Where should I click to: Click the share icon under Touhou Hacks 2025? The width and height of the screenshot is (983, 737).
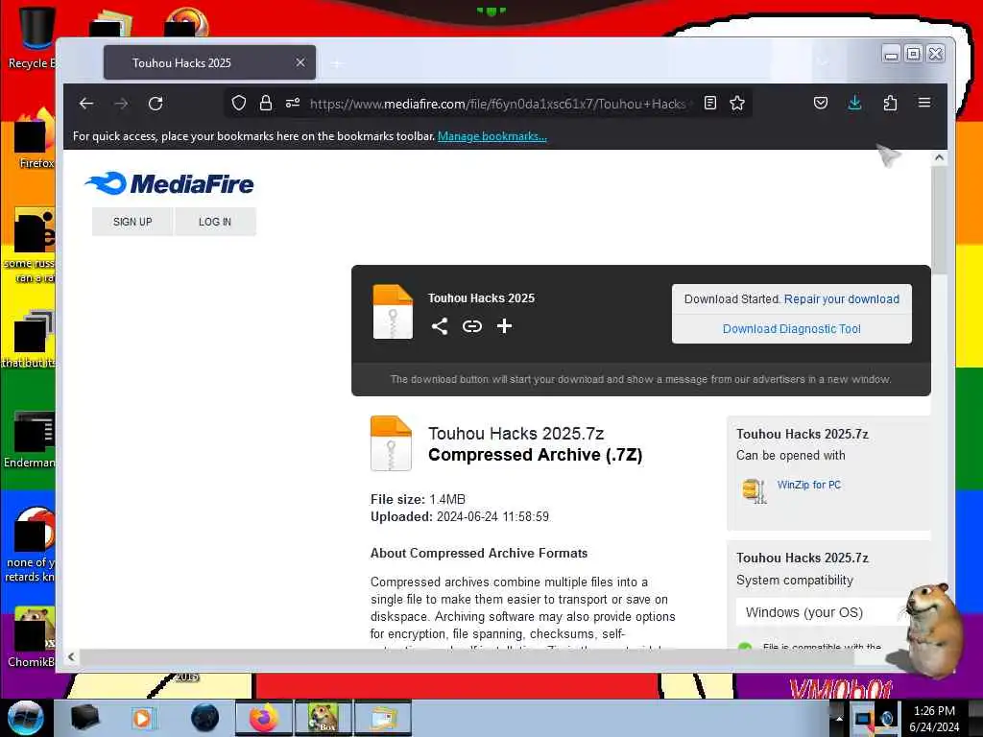(440, 326)
